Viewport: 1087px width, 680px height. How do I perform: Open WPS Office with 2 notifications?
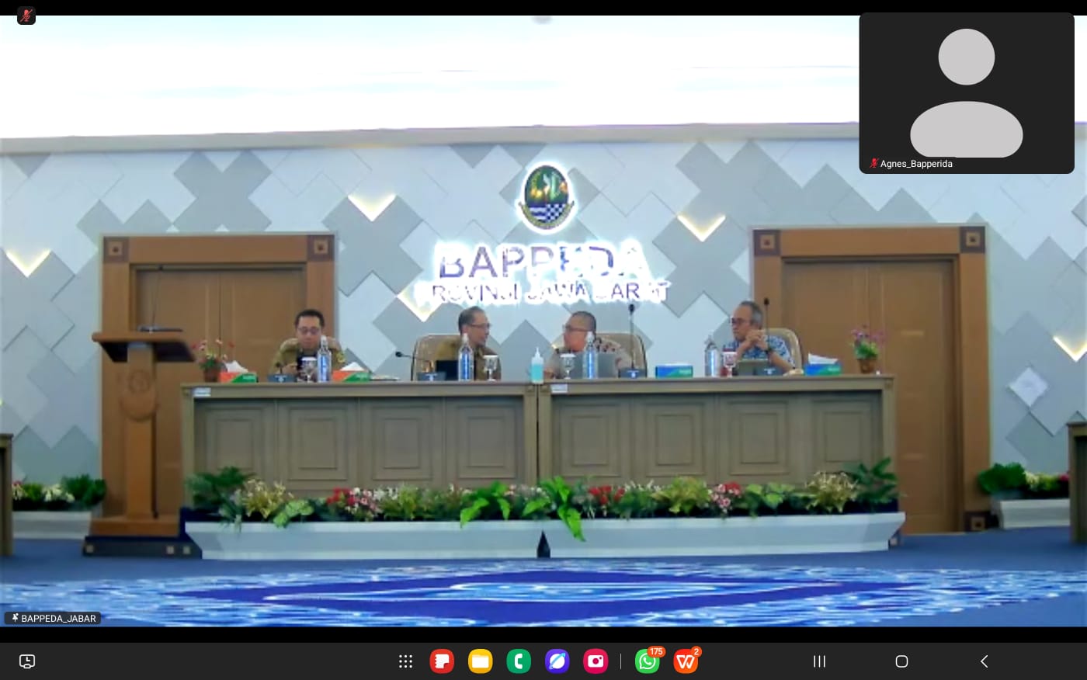tap(686, 661)
